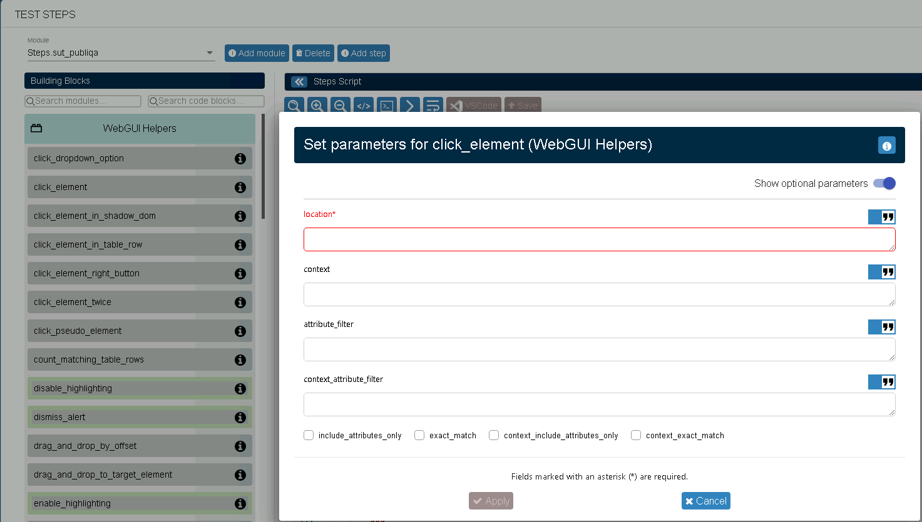Click info icon for drag_and_drop_by_offset
The width and height of the screenshot is (922, 522).
click(240, 446)
